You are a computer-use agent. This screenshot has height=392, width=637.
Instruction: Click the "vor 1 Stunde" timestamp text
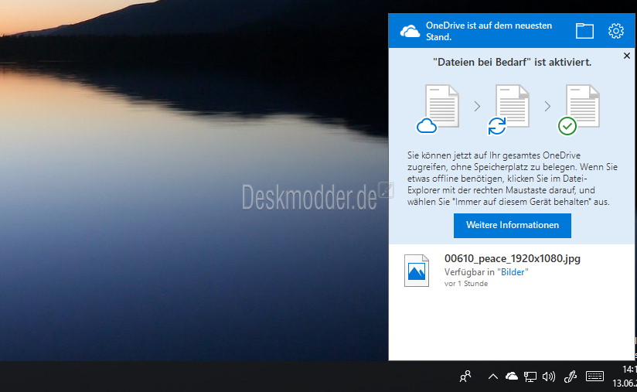click(x=466, y=284)
